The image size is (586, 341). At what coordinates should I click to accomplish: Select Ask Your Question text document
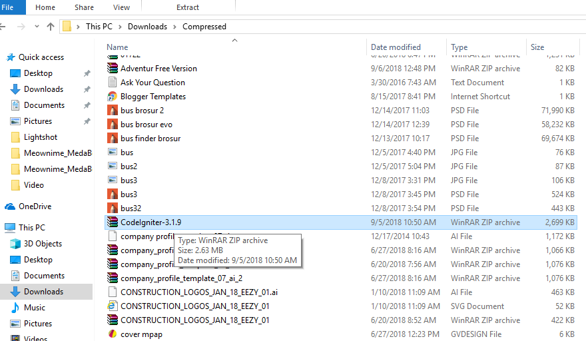coord(152,83)
